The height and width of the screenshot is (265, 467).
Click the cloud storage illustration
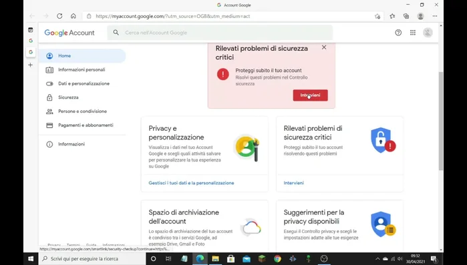click(x=251, y=228)
